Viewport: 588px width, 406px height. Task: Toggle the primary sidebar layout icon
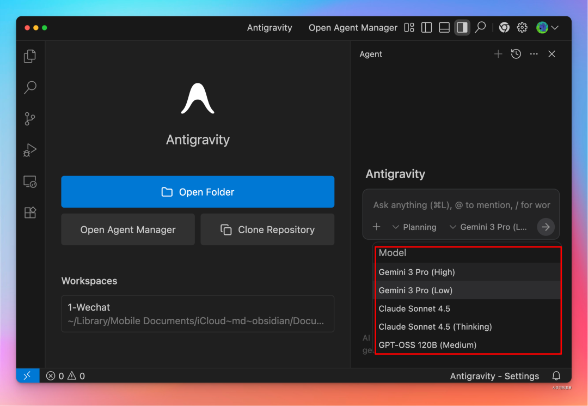point(427,27)
